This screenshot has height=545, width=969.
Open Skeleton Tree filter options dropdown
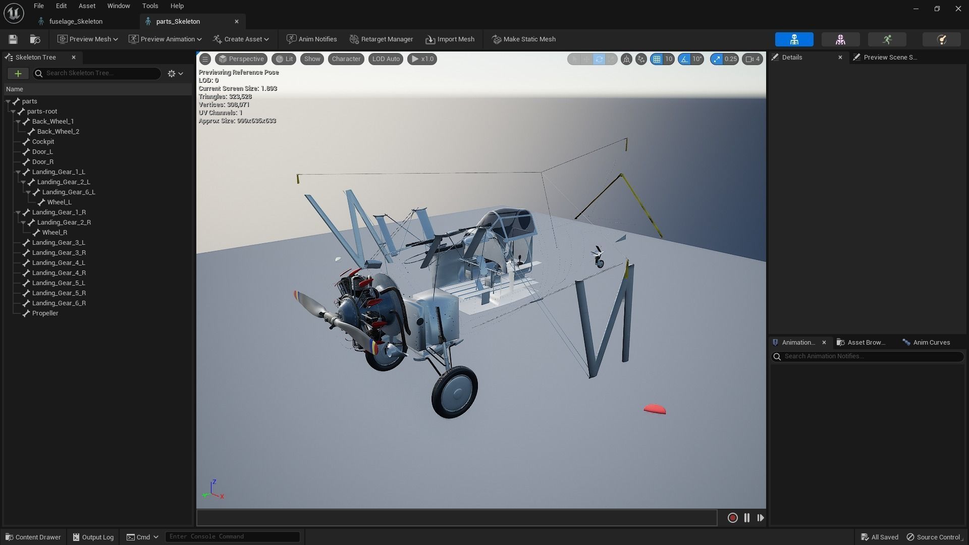point(175,74)
